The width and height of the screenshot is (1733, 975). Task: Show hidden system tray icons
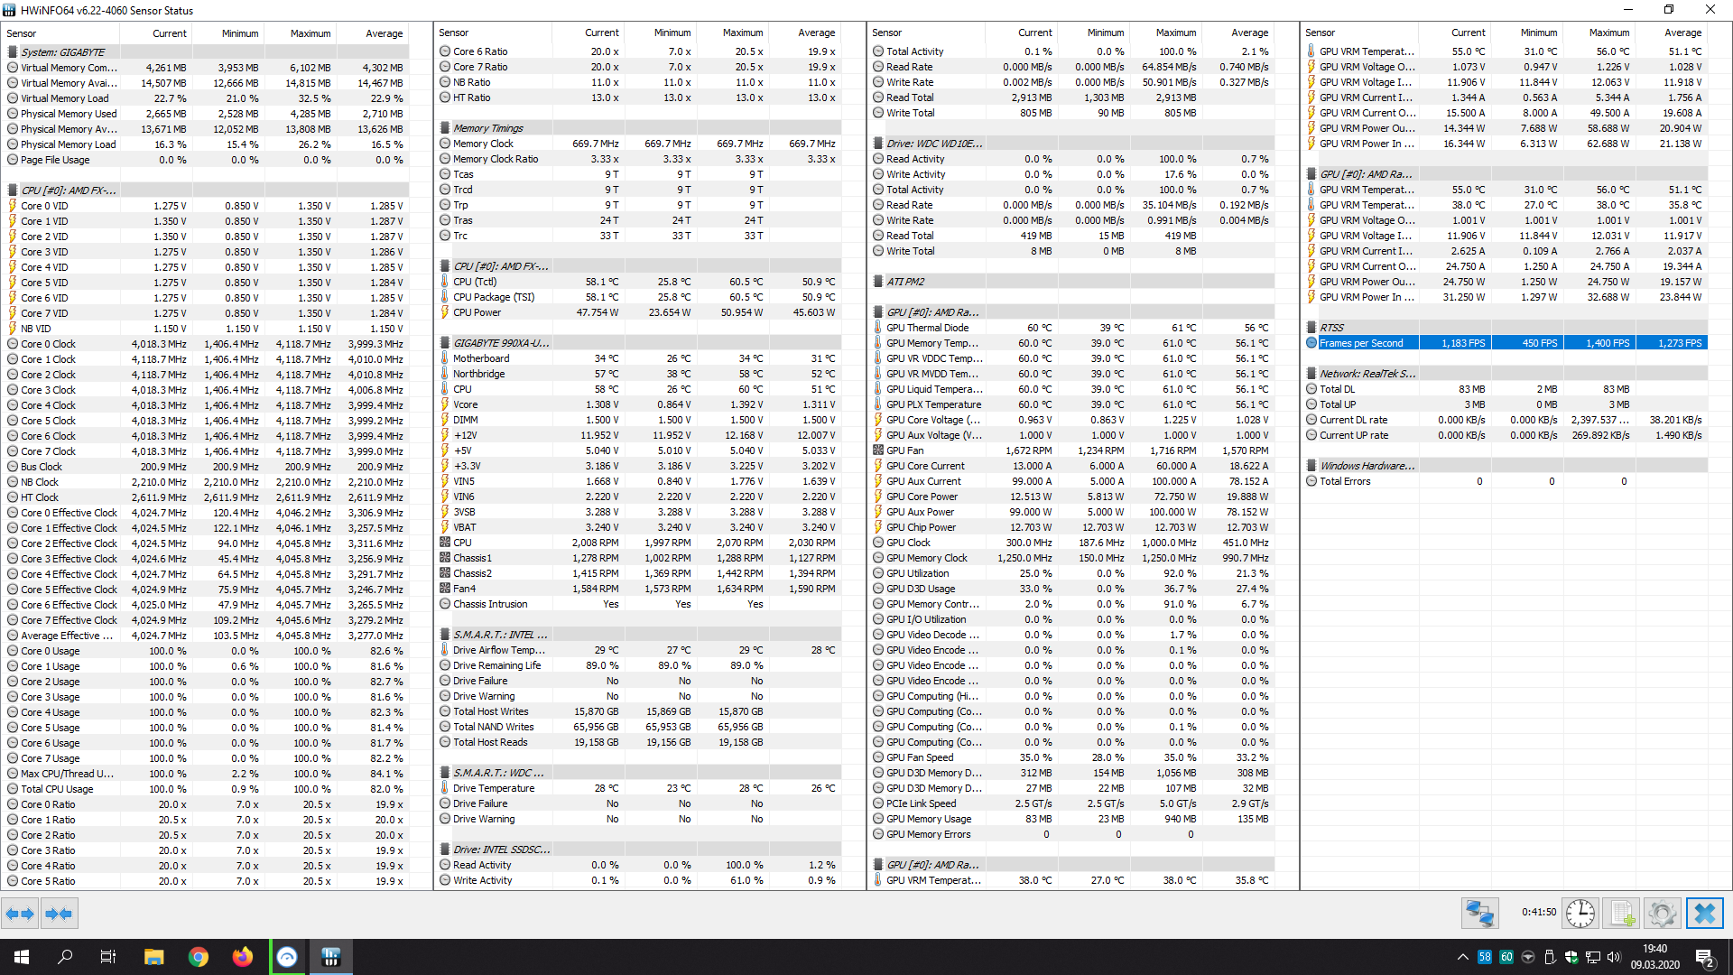(x=1462, y=957)
